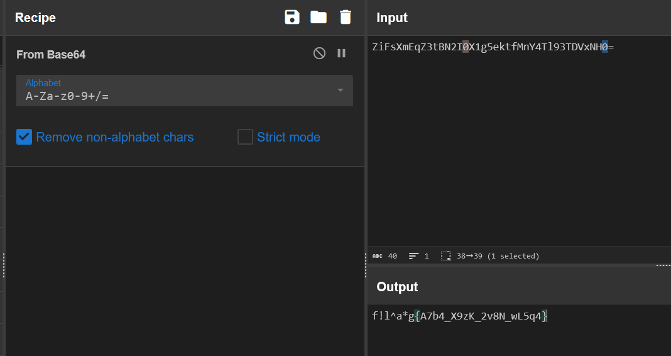
Task: Open the Alphabet dropdown arrow
Action: [341, 91]
